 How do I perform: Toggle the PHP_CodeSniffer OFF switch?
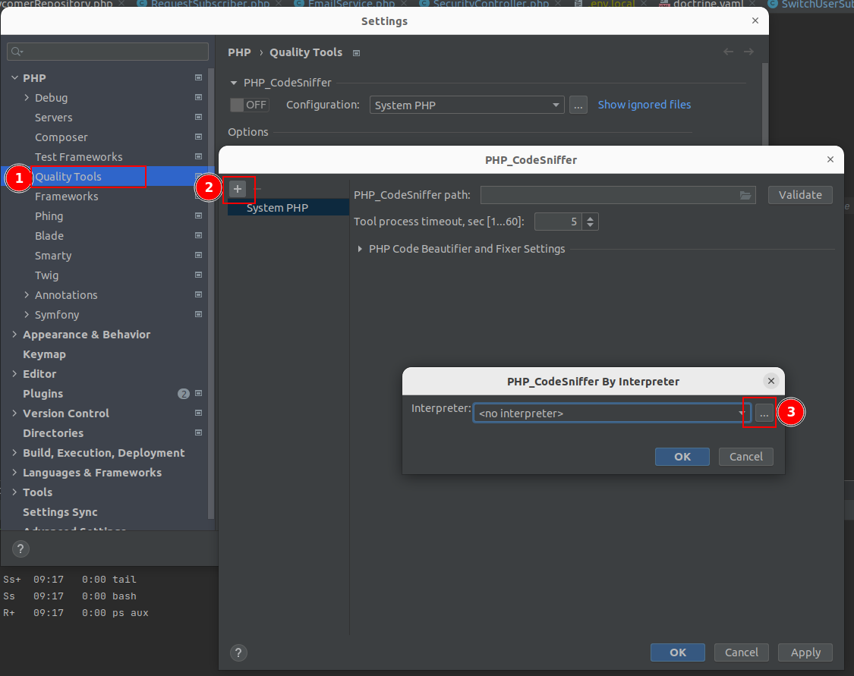click(x=248, y=105)
